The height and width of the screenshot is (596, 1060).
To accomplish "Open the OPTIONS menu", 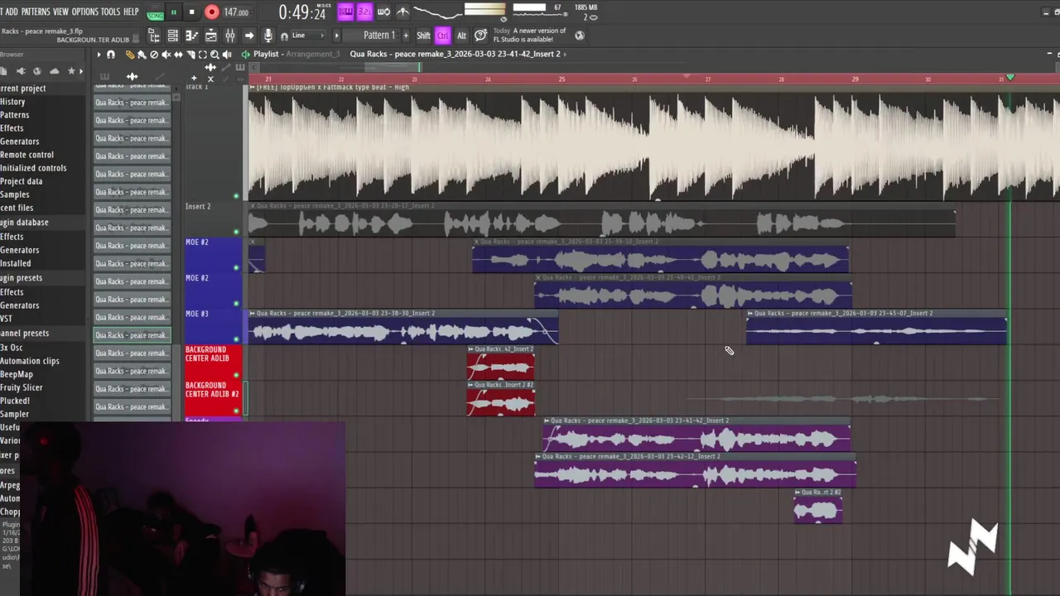I will 84,12.
